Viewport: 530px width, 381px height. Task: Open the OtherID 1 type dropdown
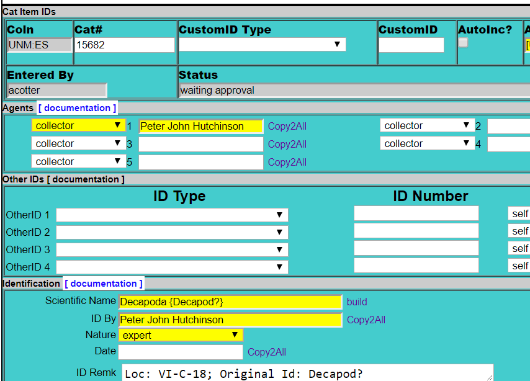point(172,215)
